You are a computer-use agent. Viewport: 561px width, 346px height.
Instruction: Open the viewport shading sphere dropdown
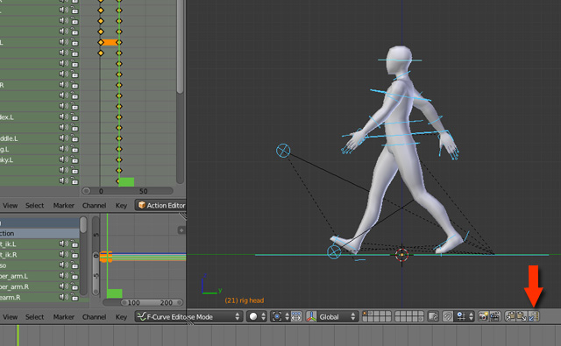(257, 317)
